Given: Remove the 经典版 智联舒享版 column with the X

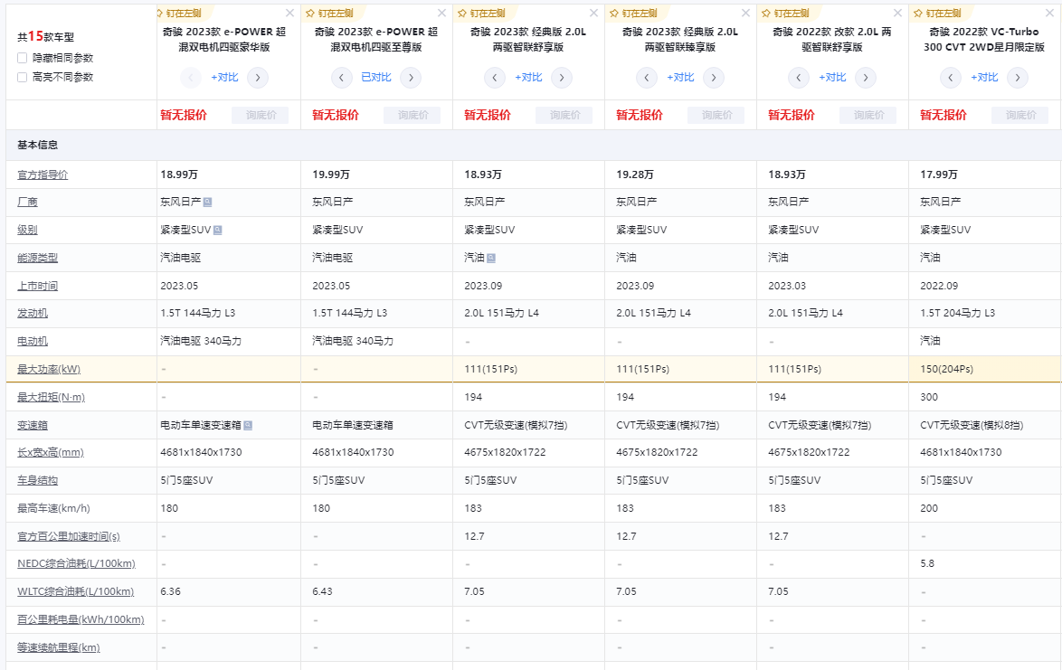Looking at the screenshot, I should point(593,13).
